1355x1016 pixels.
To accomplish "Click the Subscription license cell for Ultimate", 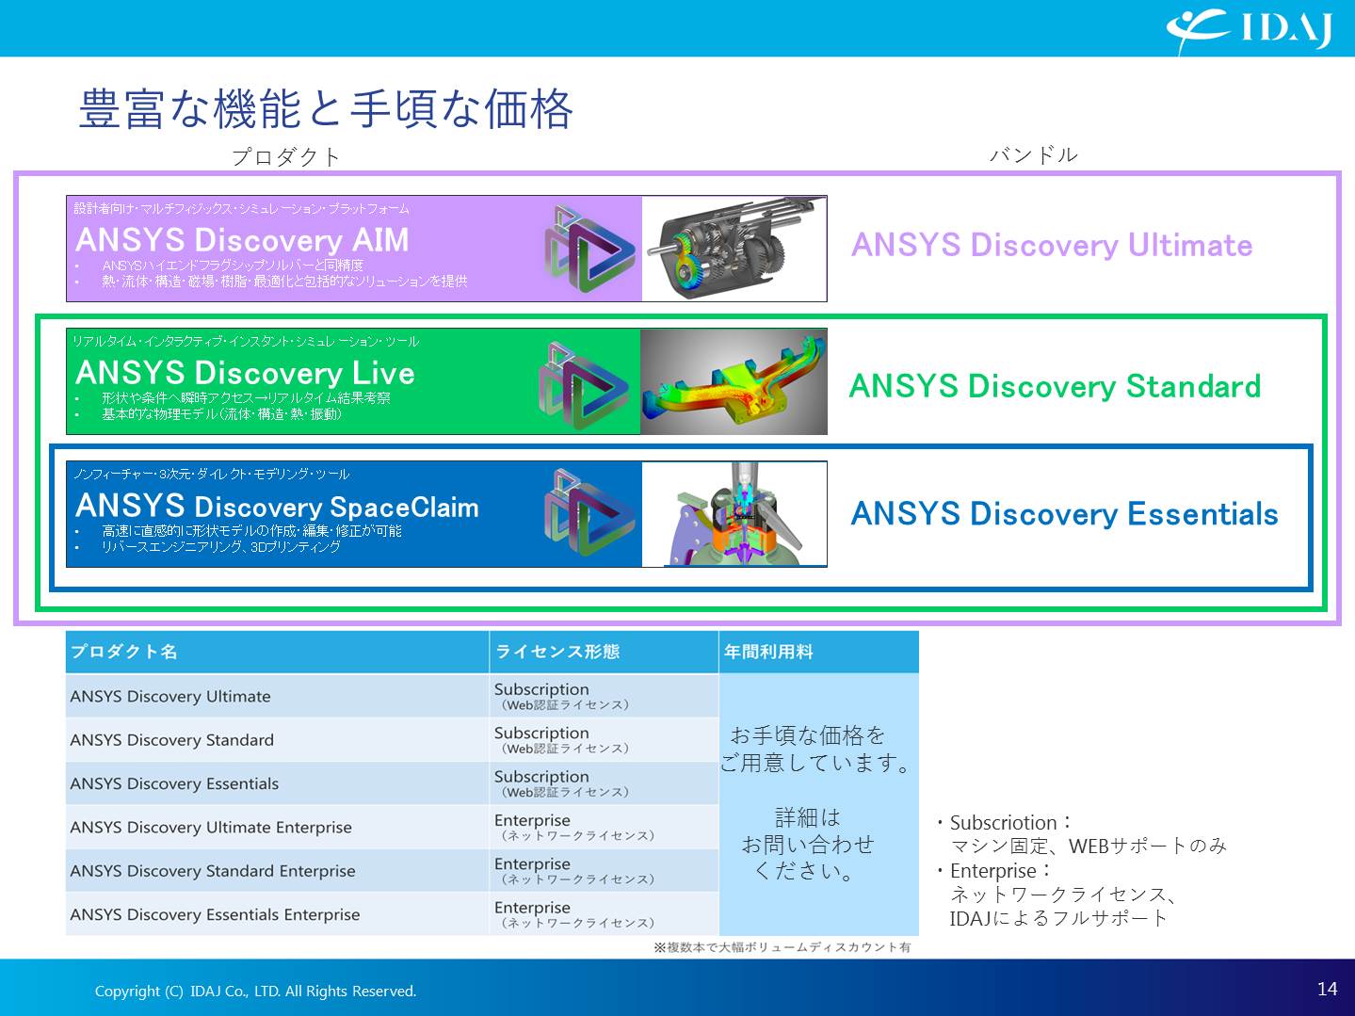I will [x=604, y=696].
